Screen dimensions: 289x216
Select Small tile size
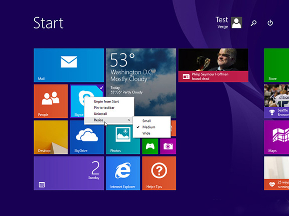(x=152, y=121)
